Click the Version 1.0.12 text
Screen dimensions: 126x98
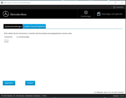118,96
